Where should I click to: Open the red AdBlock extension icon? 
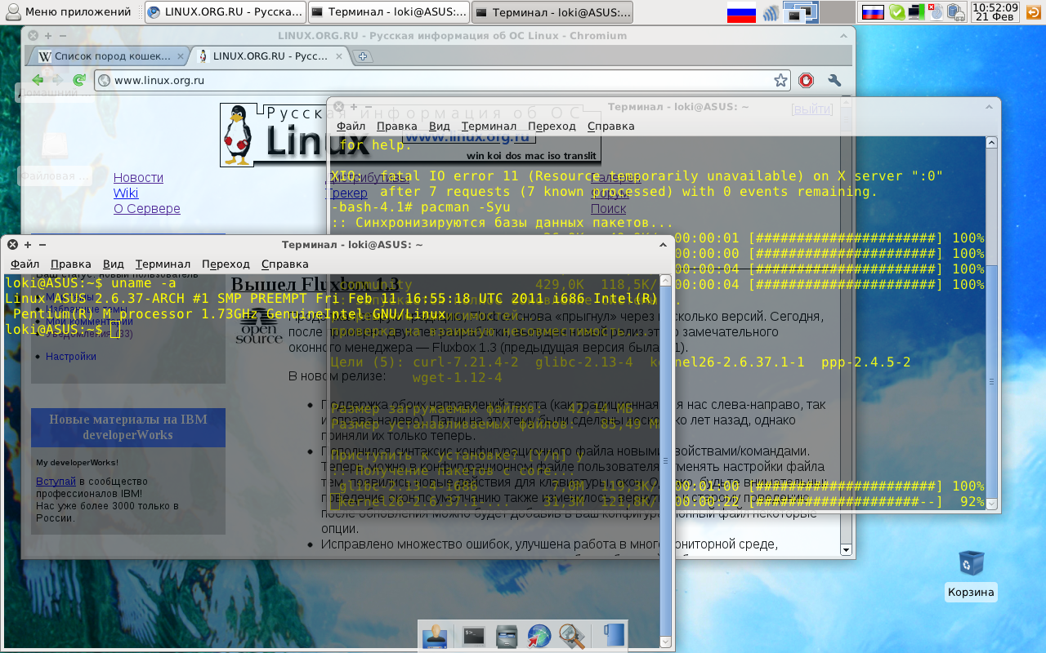(807, 80)
